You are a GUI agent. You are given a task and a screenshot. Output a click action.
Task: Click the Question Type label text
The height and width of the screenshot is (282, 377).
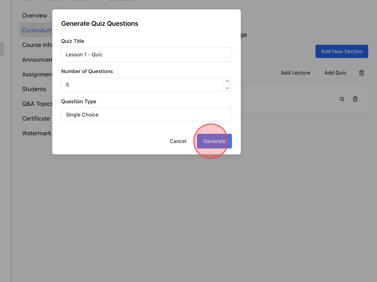click(x=79, y=102)
